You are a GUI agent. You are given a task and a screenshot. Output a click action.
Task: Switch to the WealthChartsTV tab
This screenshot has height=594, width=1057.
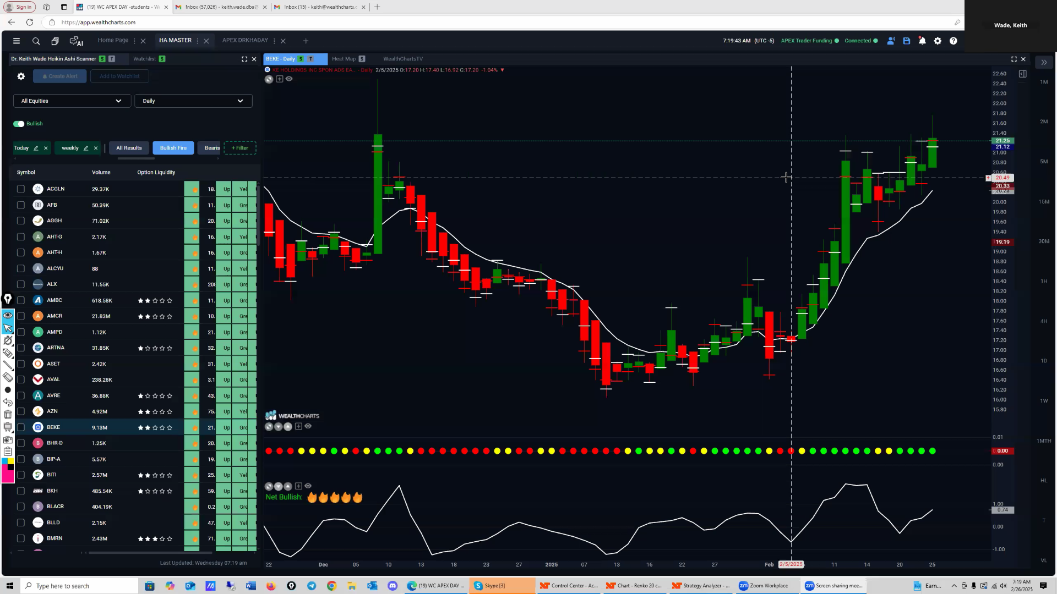(403, 59)
